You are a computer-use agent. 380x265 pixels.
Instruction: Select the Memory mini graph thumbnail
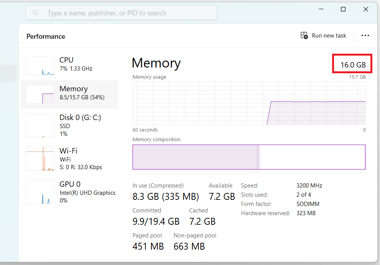[x=40, y=94]
